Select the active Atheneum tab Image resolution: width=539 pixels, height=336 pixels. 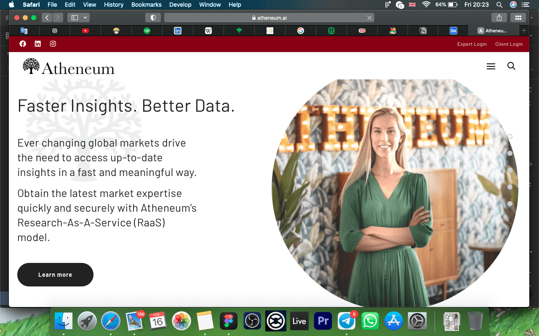click(493, 31)
